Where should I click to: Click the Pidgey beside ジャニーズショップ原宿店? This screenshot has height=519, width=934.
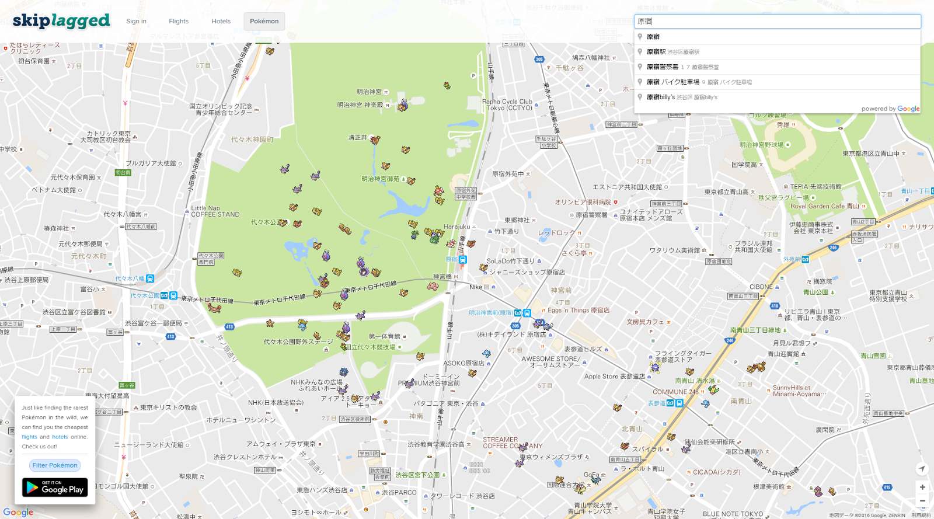483,267
